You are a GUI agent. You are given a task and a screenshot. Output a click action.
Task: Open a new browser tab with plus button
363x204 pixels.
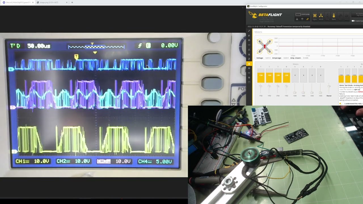pyautogui.click(x=72, y=2)
